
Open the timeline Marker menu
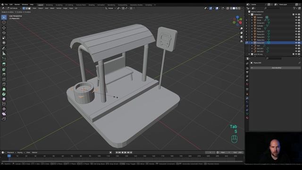[x=34, y=153]
